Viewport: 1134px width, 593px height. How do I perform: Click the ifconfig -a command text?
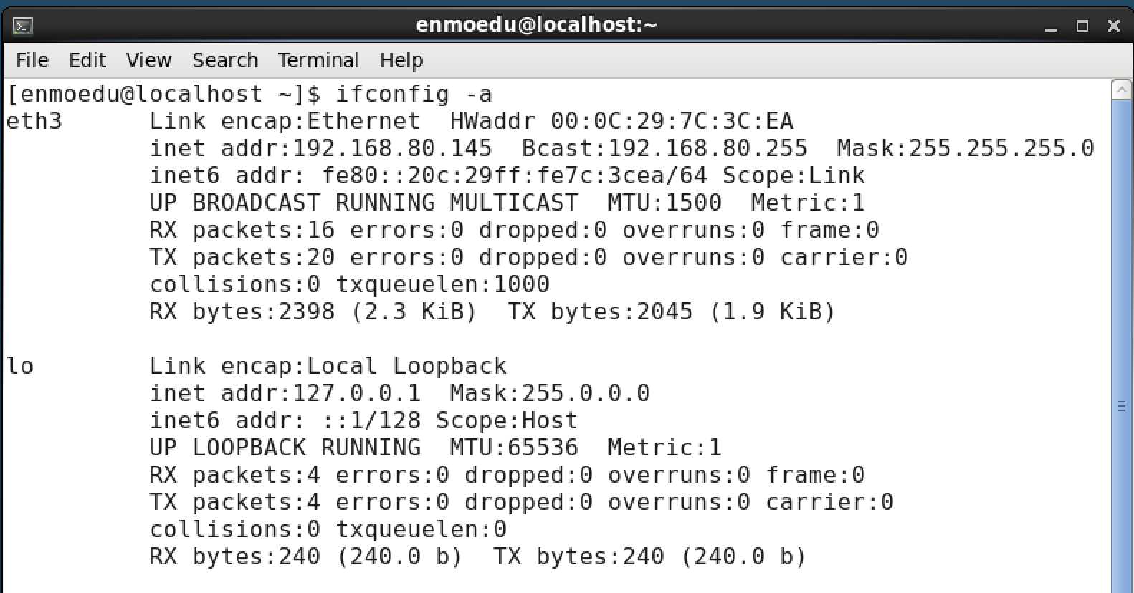pos(414,95)
